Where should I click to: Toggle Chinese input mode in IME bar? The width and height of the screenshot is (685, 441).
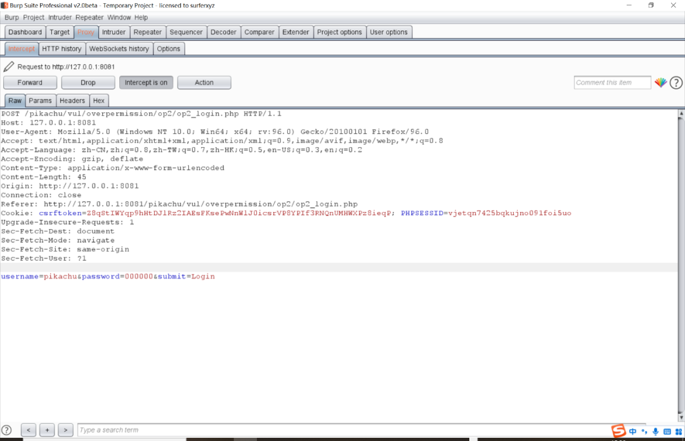[632, 431]
